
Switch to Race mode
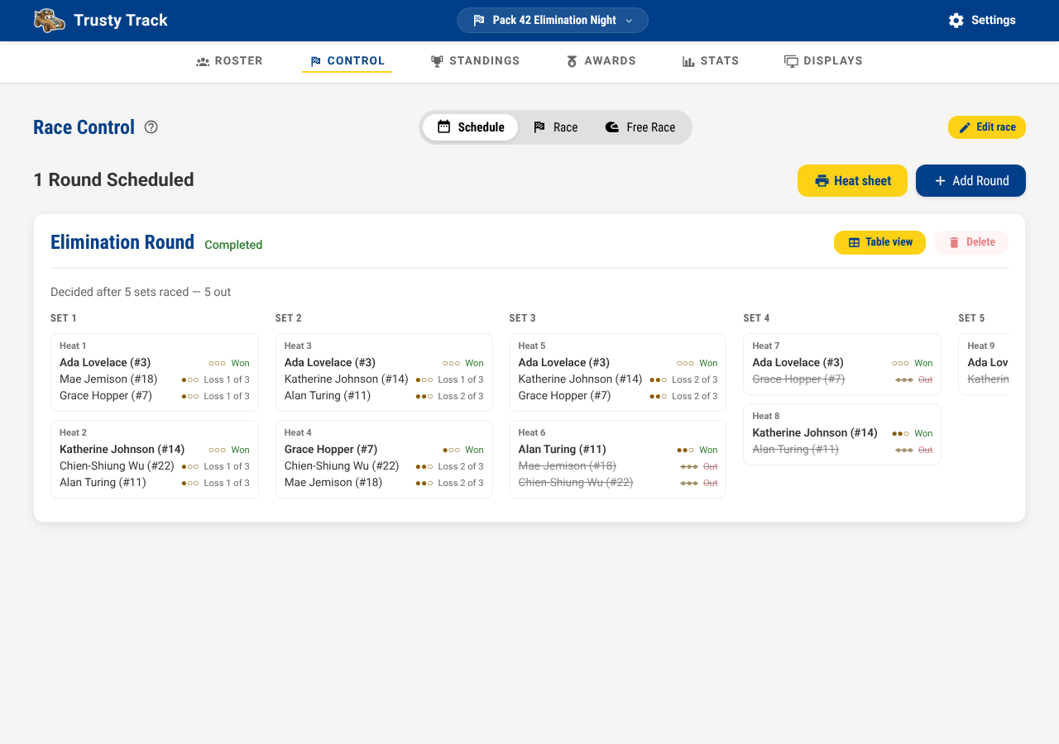point(555,127)
